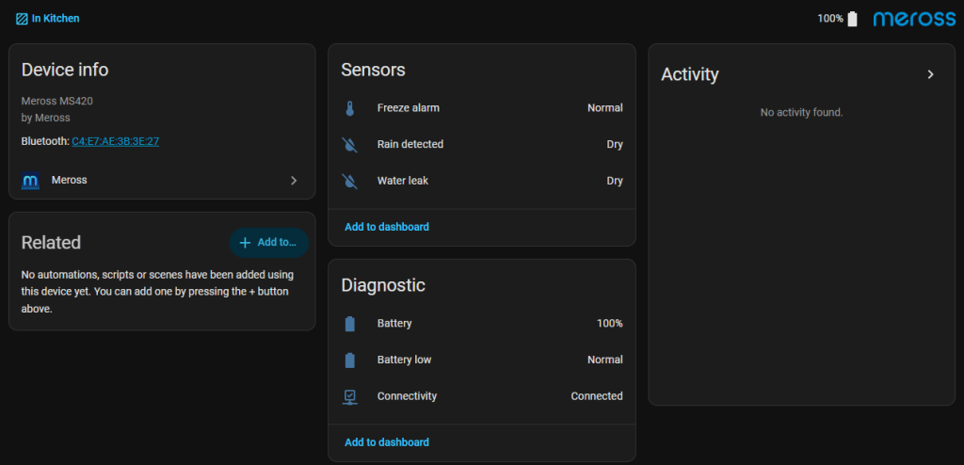This screenshot has width=964, height=465.
Task: Click the Sensors card heading
Action: coord(373,70)
